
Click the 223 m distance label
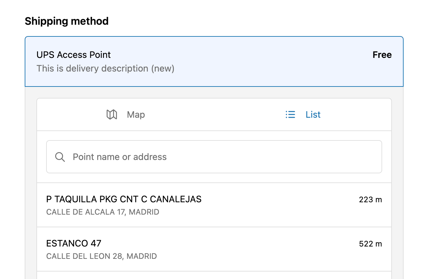point(370,200)
